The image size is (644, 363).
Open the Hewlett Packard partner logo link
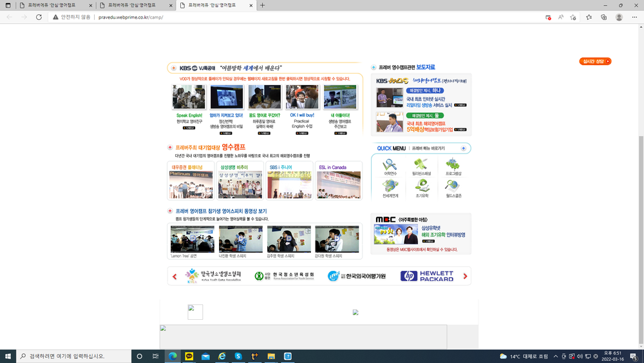click(x=427, y=276)
